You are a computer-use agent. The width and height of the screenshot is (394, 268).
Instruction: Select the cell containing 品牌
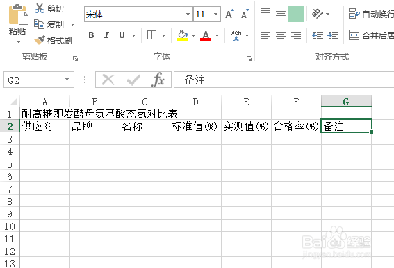click(x=95, y=126)
